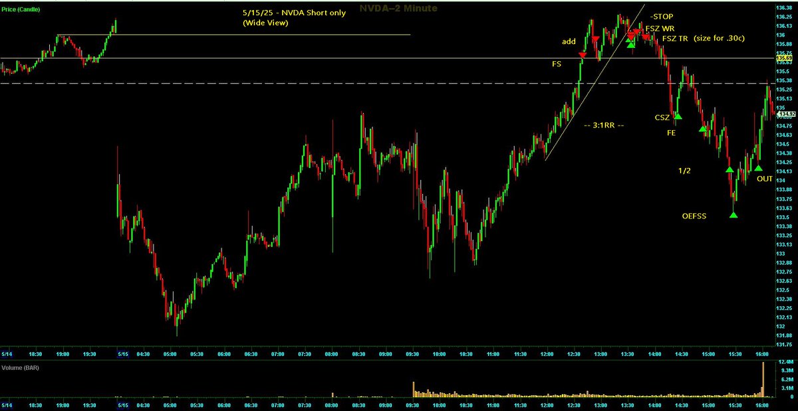Image resolution: width=798 pixels, height=411 pixels.
Task: Select the 134.63 price axis value
Action: click(x=785, y=135)
